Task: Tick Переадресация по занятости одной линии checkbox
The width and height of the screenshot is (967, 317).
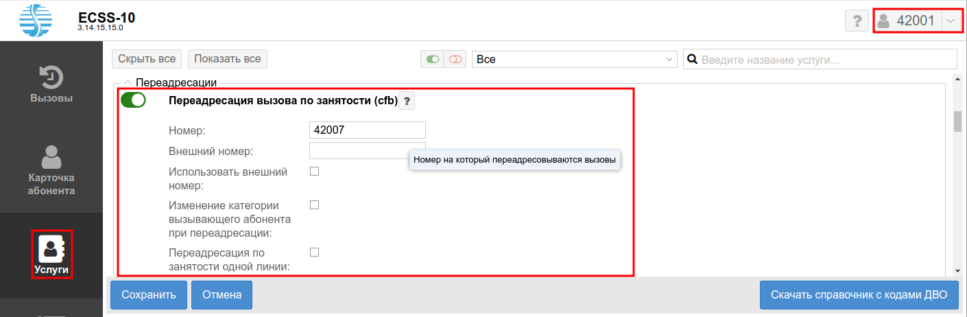Action: click(315, 252)
